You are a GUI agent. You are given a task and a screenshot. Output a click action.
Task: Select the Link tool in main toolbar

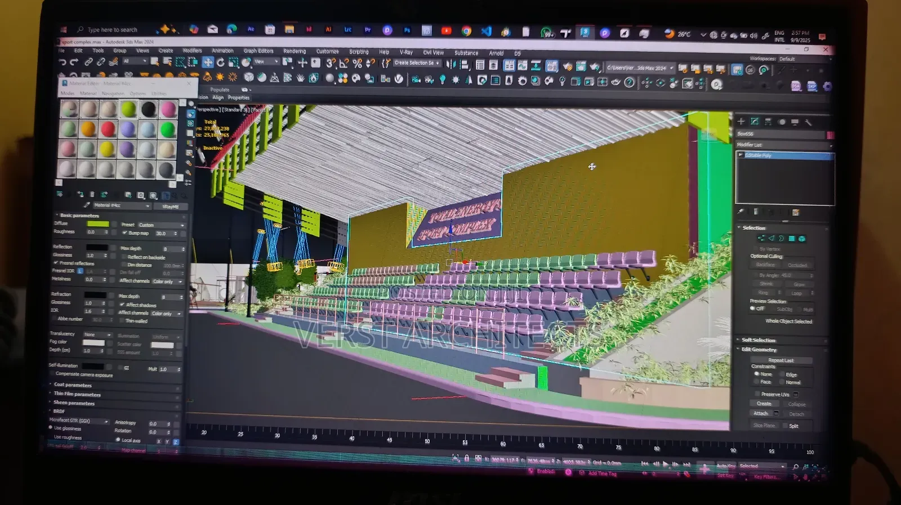coord(88,62)
